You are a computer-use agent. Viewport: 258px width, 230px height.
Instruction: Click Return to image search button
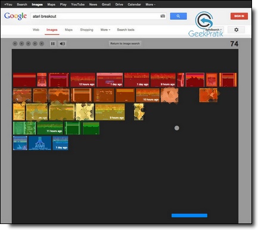coord(125,44)
